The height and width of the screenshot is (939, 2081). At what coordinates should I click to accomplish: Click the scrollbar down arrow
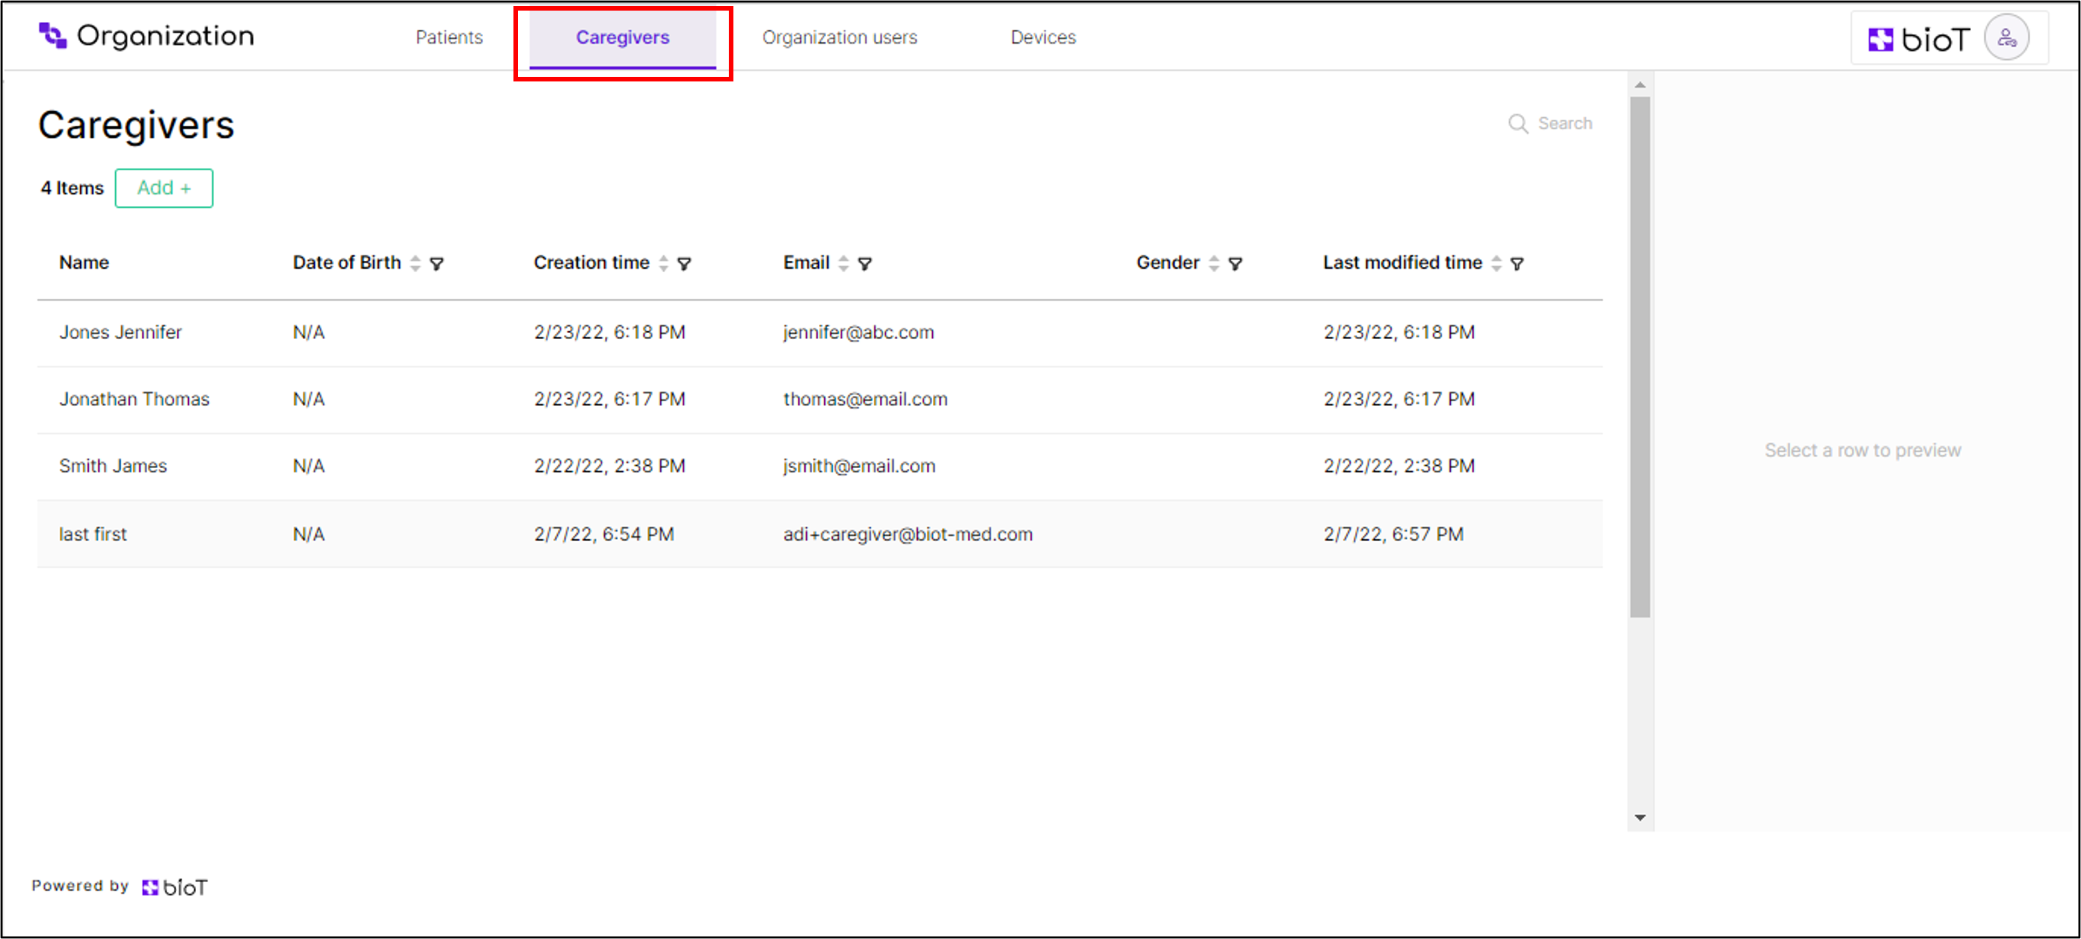point(1640,818)
